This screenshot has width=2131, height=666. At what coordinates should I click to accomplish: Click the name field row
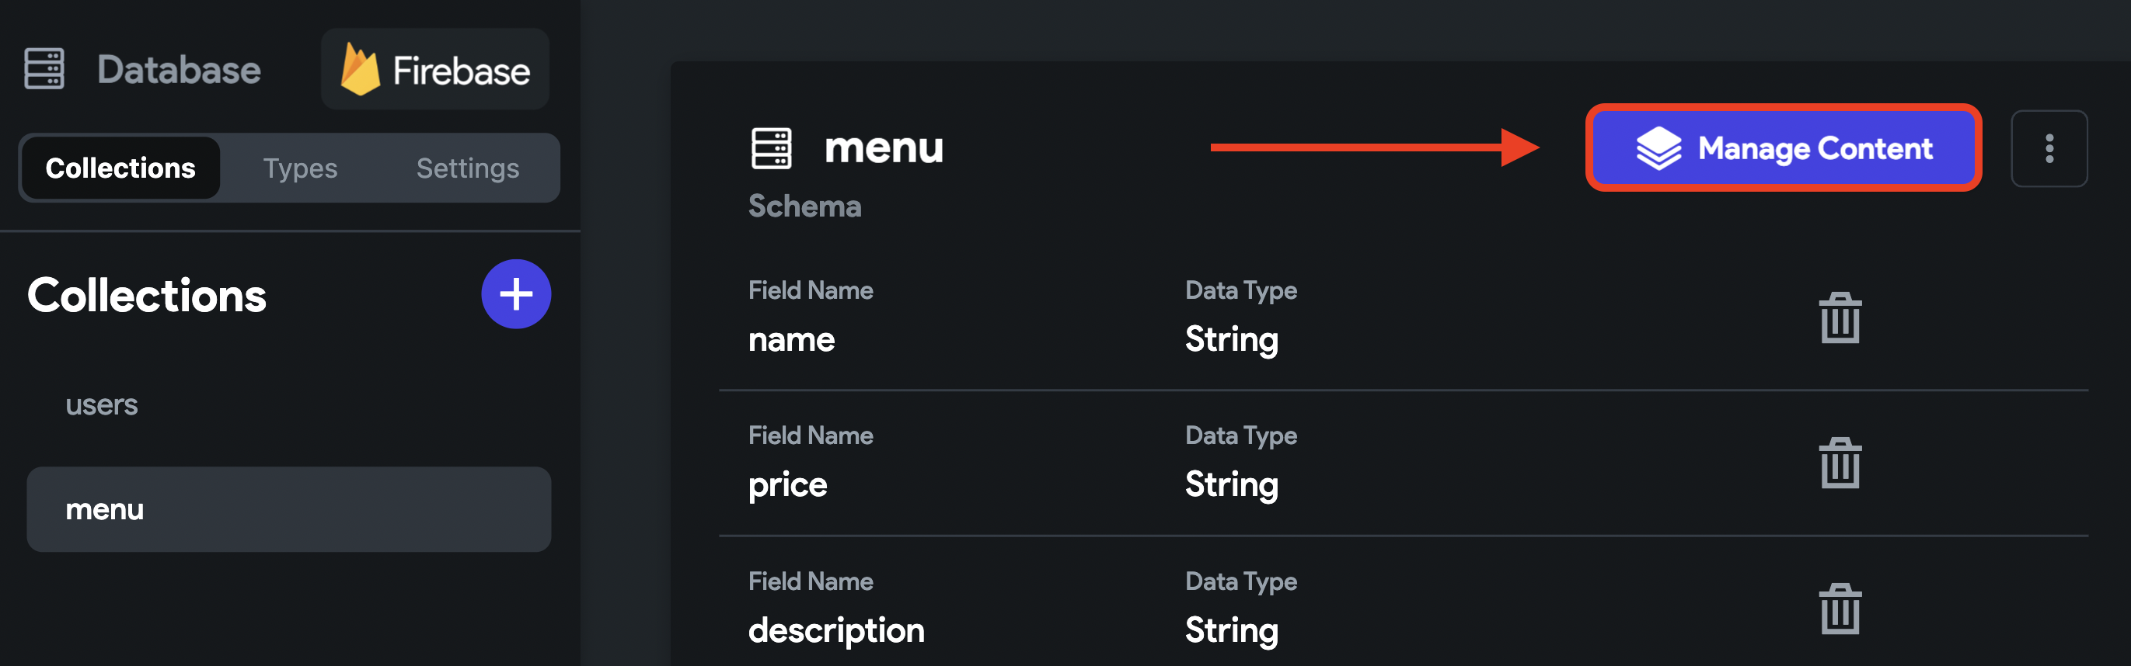(1403, 317)
